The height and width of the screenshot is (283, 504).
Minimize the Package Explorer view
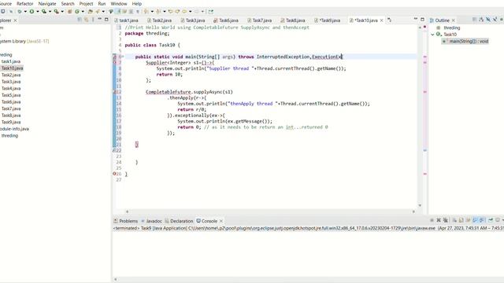click(x=100, y=20)
